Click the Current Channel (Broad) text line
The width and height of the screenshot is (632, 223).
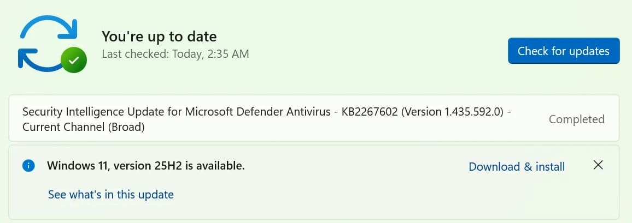tap(84, 128)
